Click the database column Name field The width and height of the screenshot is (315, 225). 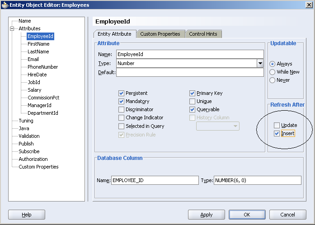(x=155, y=181)
